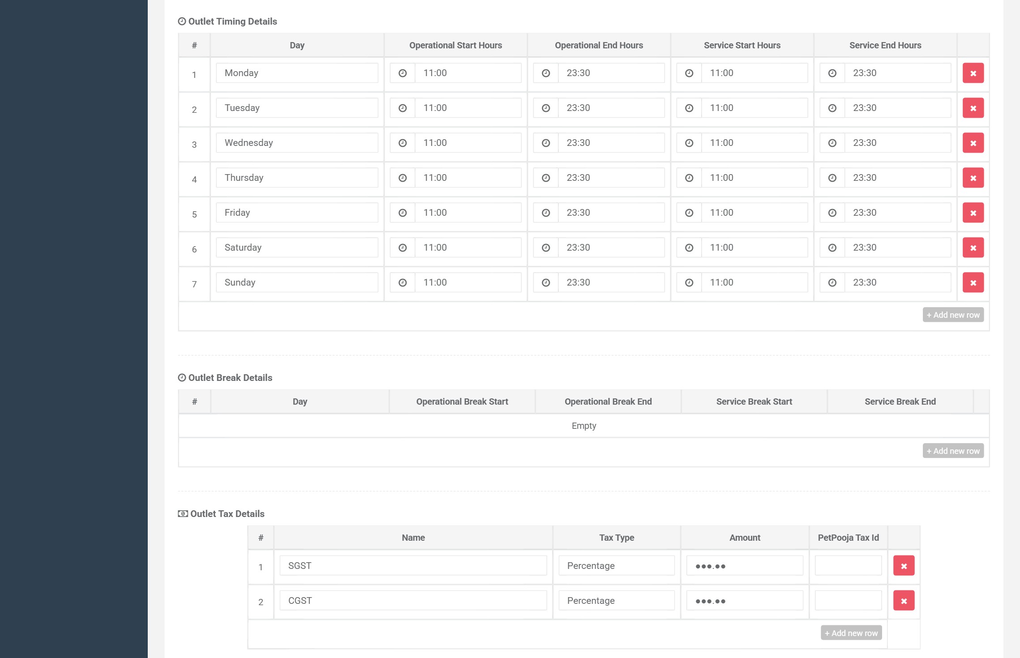Click clock icon for Wednesday service start hours
Viewport: 1020px width, 658px height.
pos(689,143)
